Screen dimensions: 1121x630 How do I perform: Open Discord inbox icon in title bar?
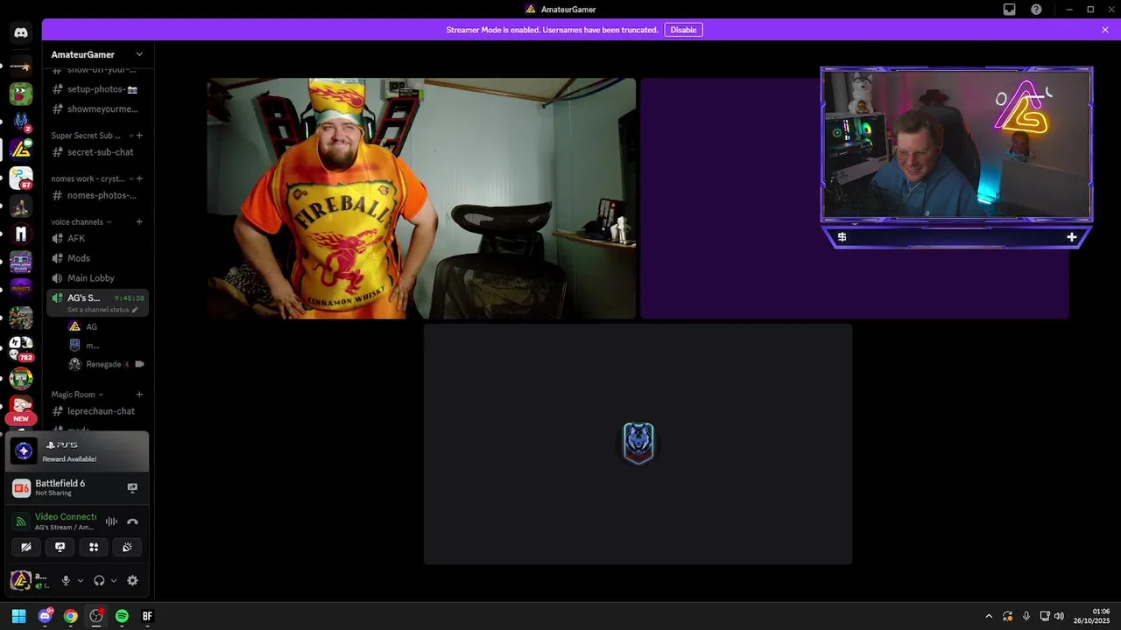point(1010,10)
